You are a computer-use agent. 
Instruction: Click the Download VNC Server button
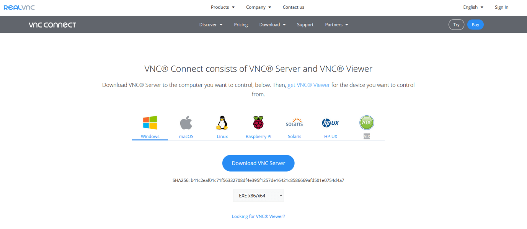click(258, 163)
